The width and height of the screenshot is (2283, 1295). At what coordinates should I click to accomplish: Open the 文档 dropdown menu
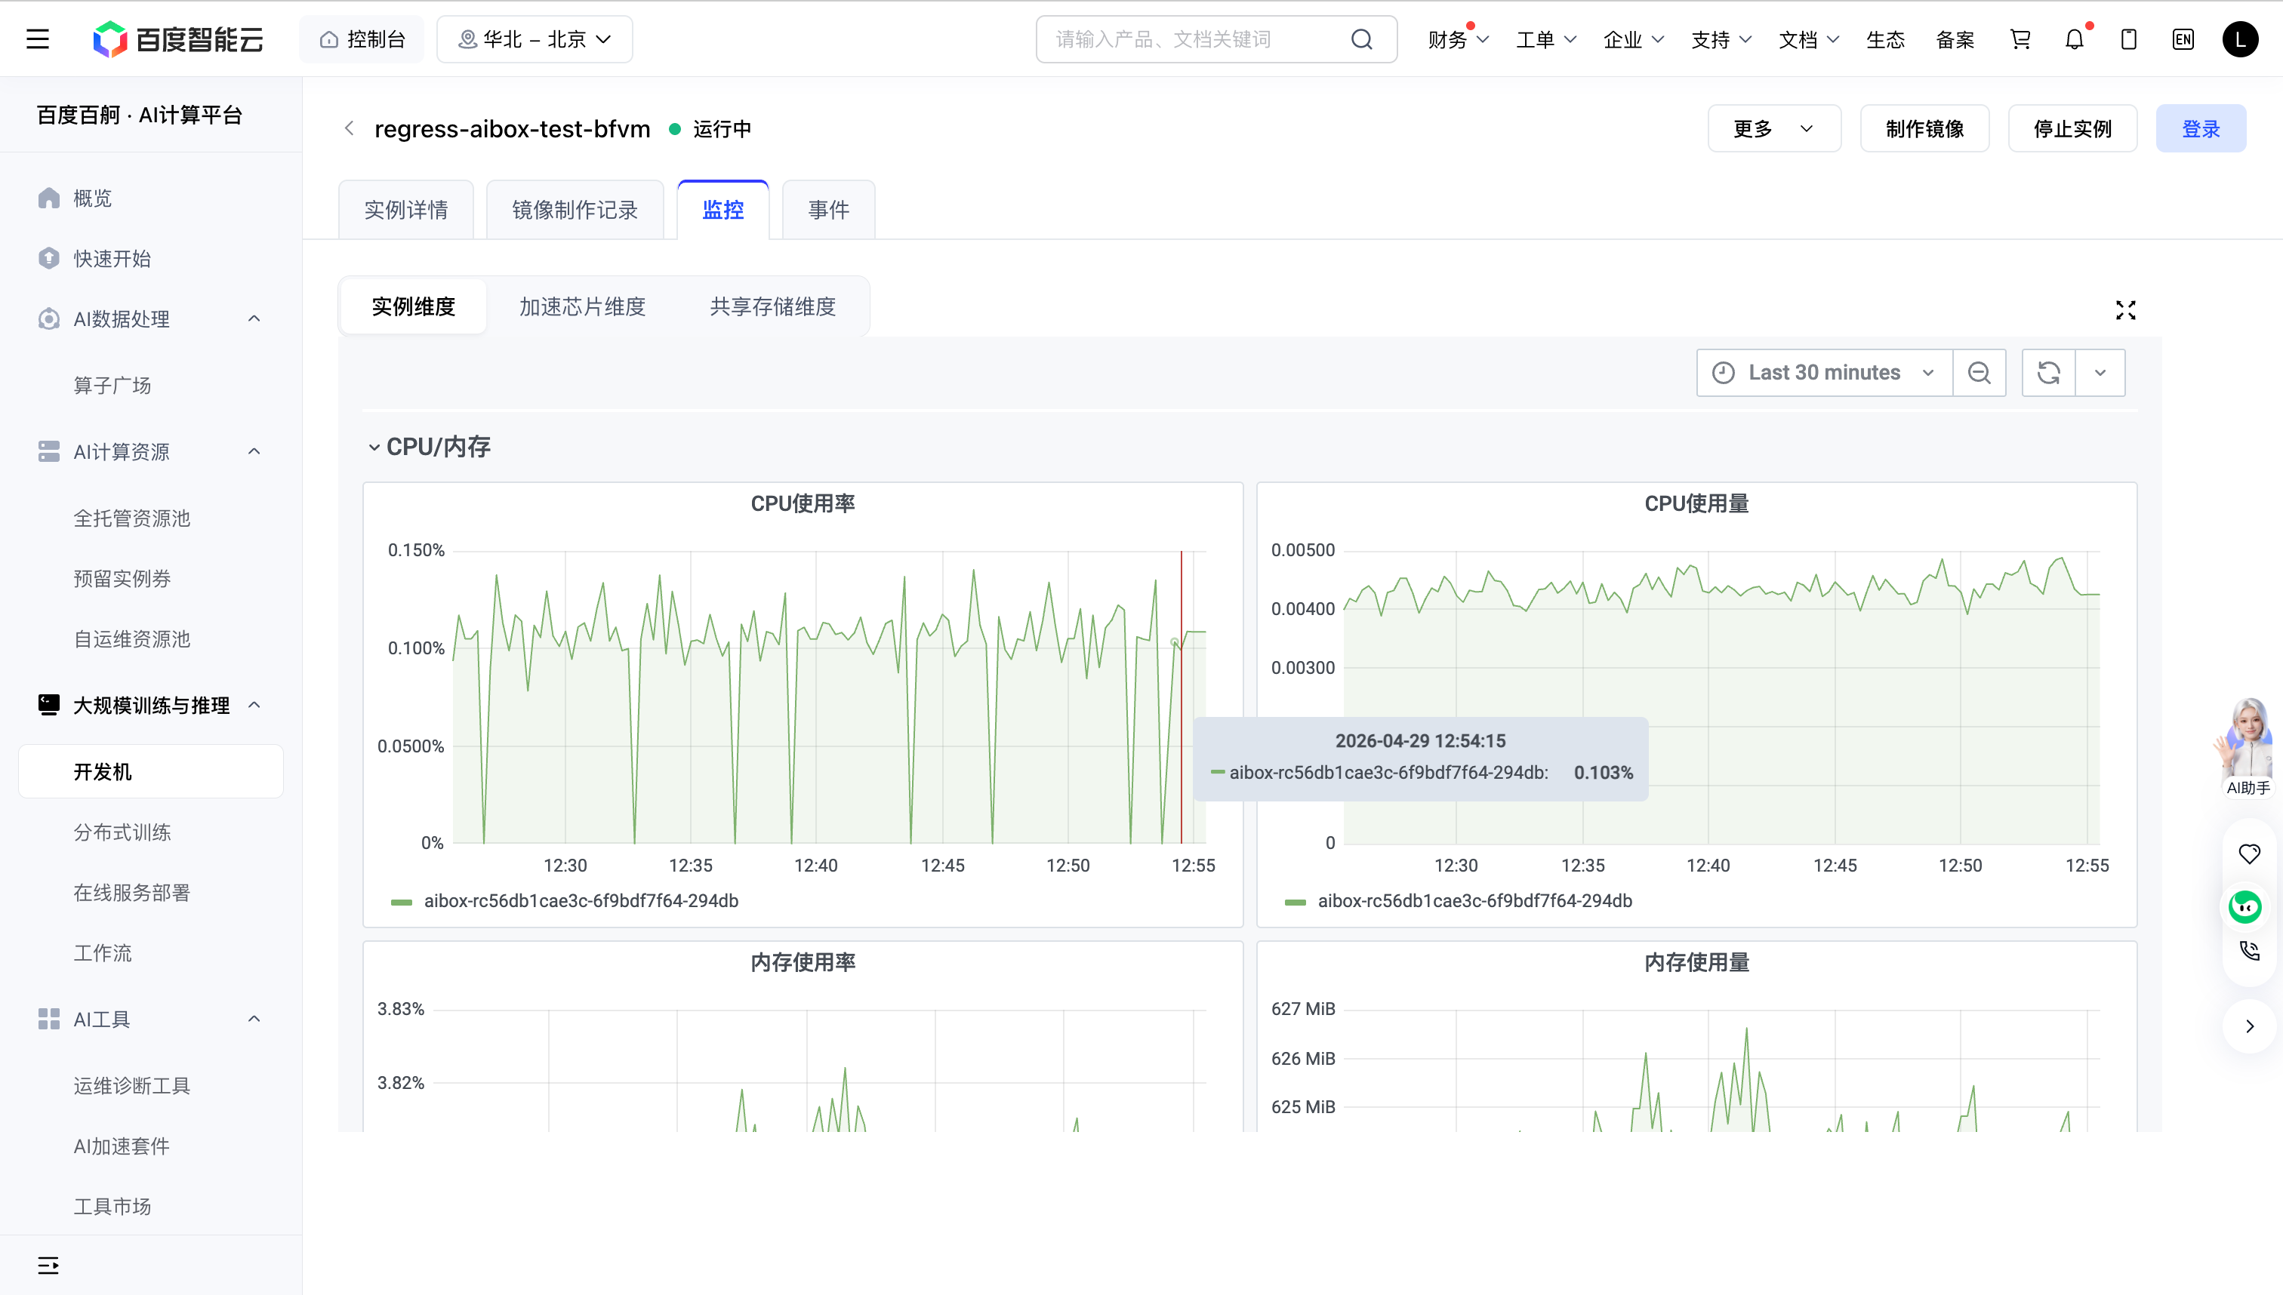click(1809, 39)
